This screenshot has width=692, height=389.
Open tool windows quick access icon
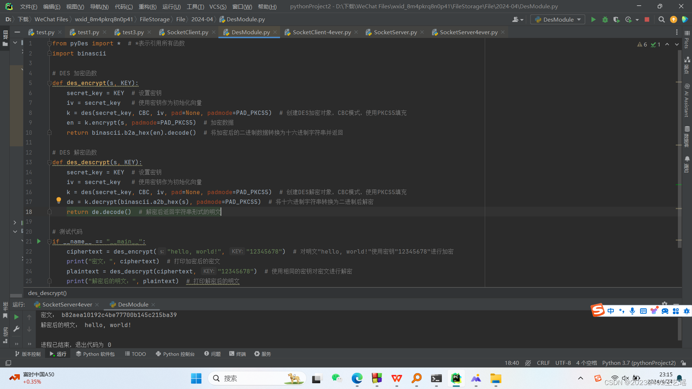pyautogui.click(x=8, y=363)
